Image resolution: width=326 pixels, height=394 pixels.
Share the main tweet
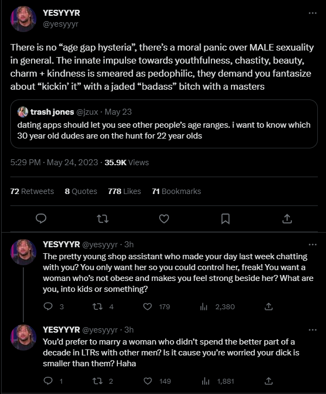pyautogui.click(x=287, y=218)
